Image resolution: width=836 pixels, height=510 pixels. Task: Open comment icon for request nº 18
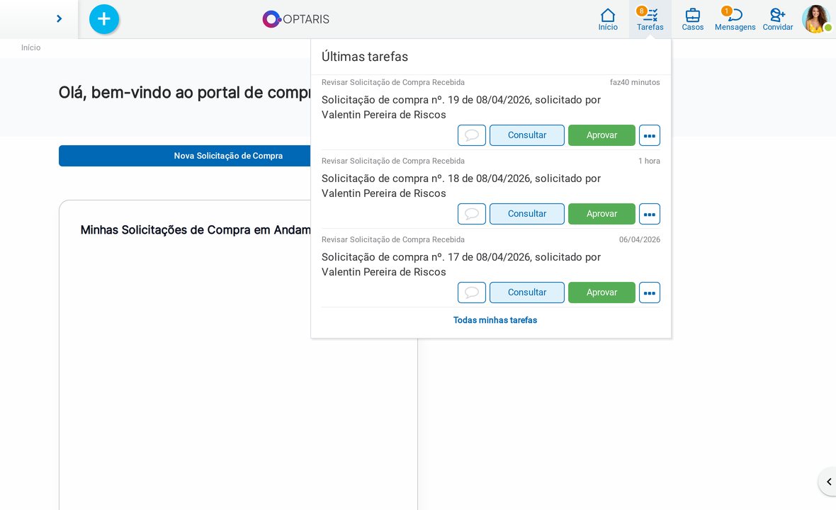(472, 214)
